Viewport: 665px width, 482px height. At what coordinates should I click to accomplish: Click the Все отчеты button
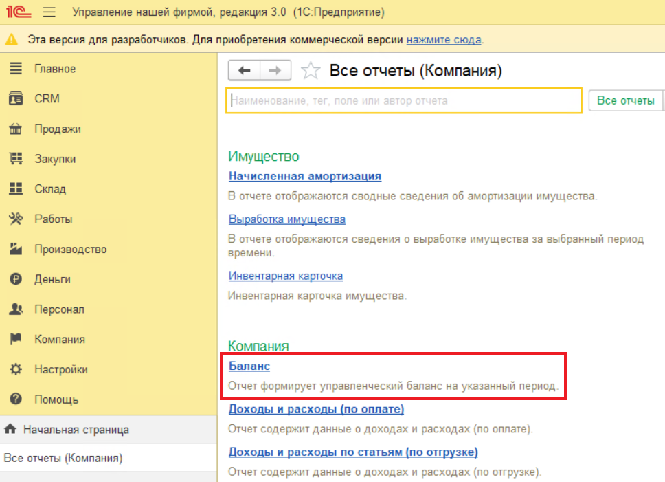[626, 100]
